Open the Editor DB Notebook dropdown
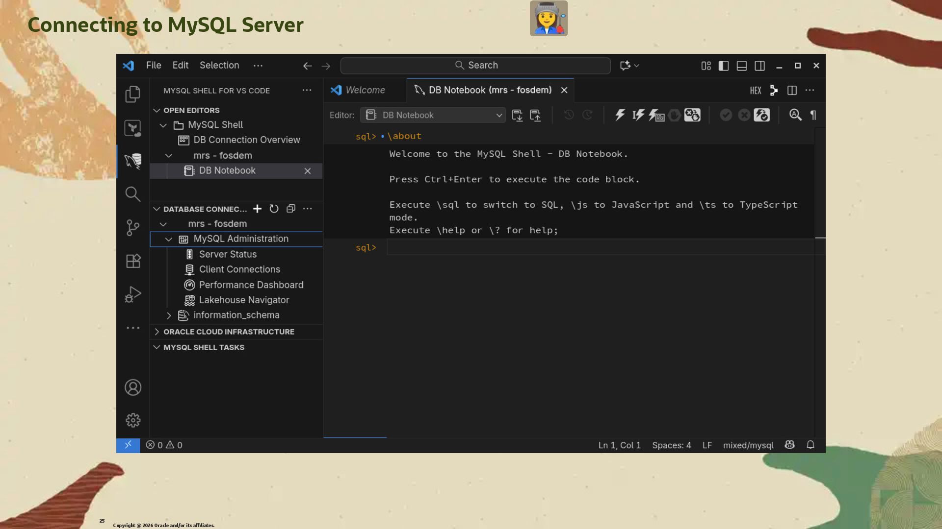942x529 pixels. pos(433,115)
